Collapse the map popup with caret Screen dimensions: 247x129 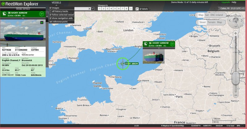coord(159,48)
